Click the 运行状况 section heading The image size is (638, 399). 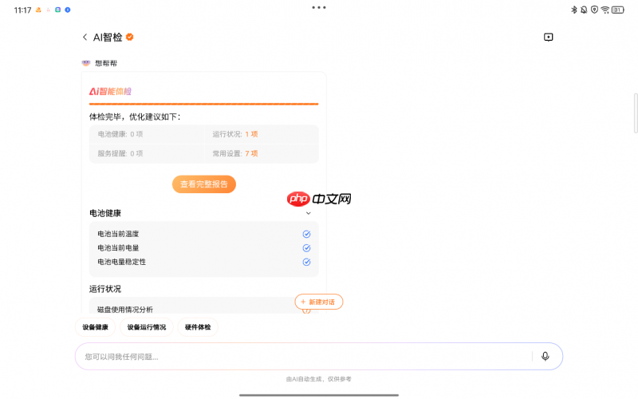pyautogui.click(x=105, y=289)
